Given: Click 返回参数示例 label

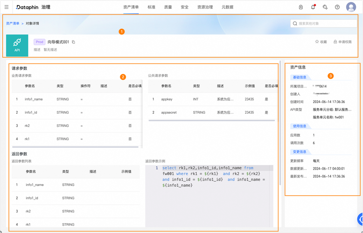Looking at the screenshot, I should pos(155,161).
